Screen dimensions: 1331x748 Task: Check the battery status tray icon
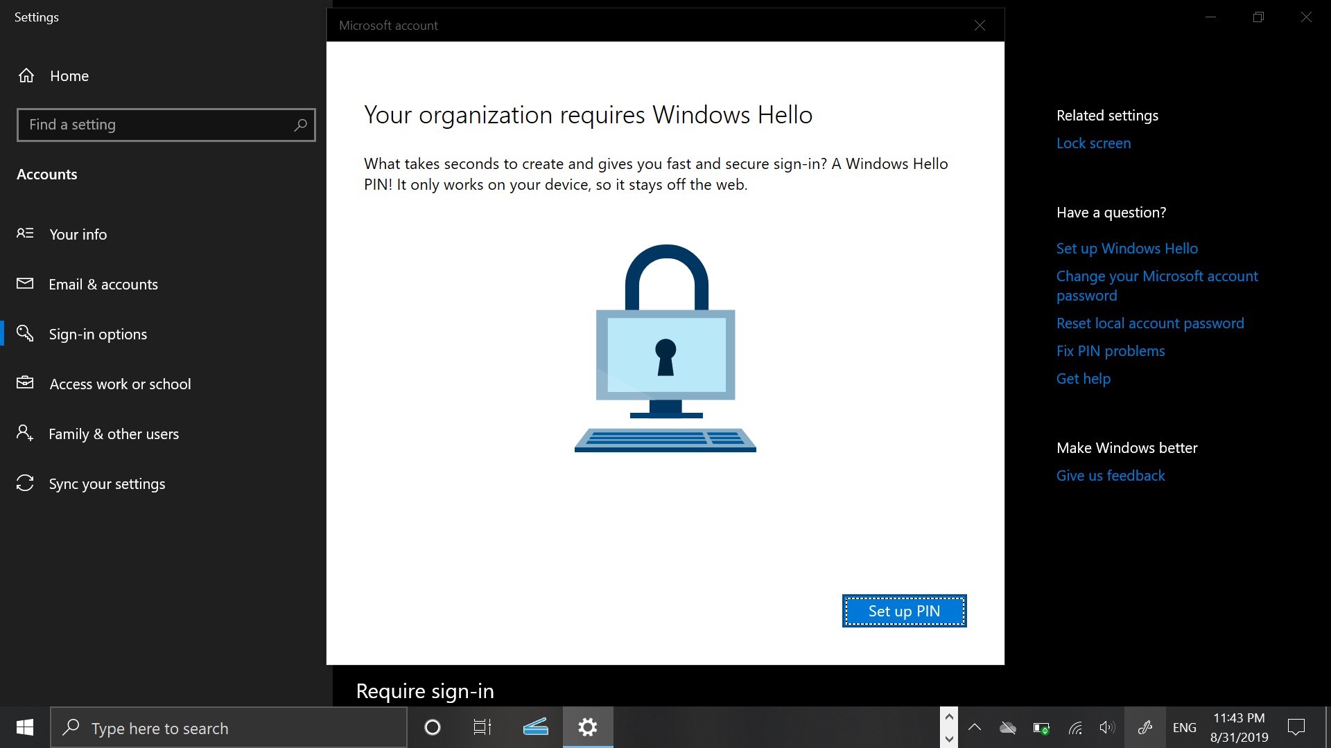click(x=1041, y=728)
